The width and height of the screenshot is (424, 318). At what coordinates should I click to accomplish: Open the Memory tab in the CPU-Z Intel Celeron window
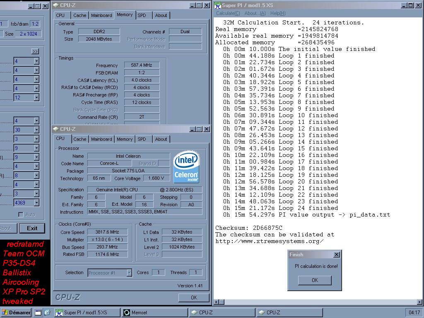coord(124,139)
